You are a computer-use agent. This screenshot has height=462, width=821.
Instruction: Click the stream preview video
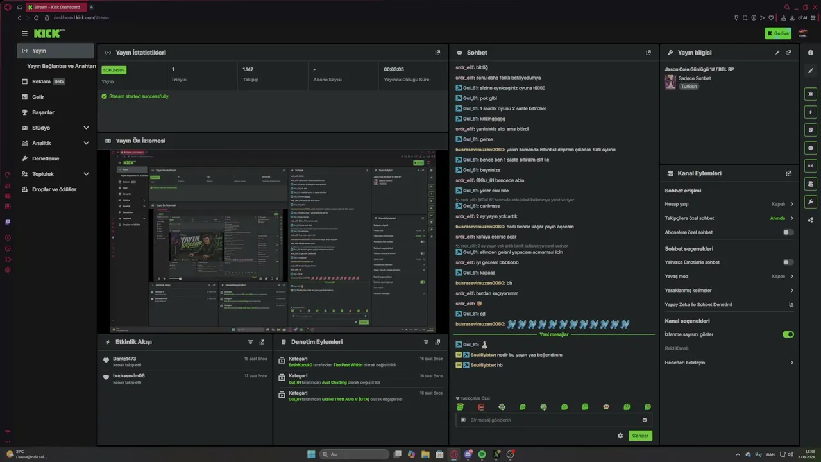click(x=273, y=241)
